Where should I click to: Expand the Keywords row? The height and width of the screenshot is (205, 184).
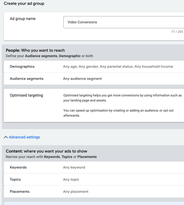click(94, 167)
